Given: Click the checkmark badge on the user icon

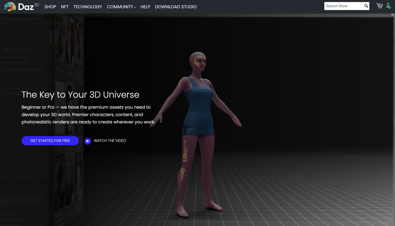Looking at the screenshot, I should click(x=390, y=7).
